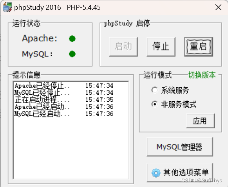Apply run mode with 应用 button
The height and width of the screenshot is (187, 228).
tap(200, 121)
